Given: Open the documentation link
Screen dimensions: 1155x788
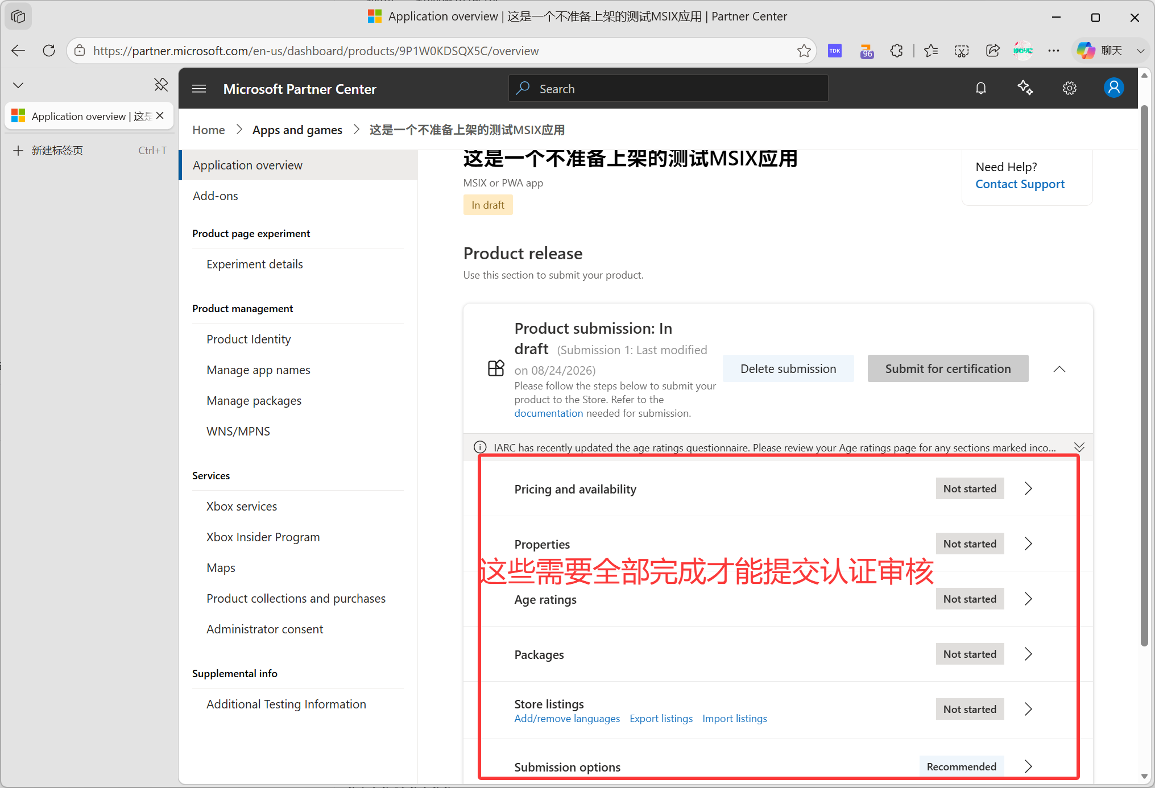Looking at the screenshot, I should coord(548,413).
